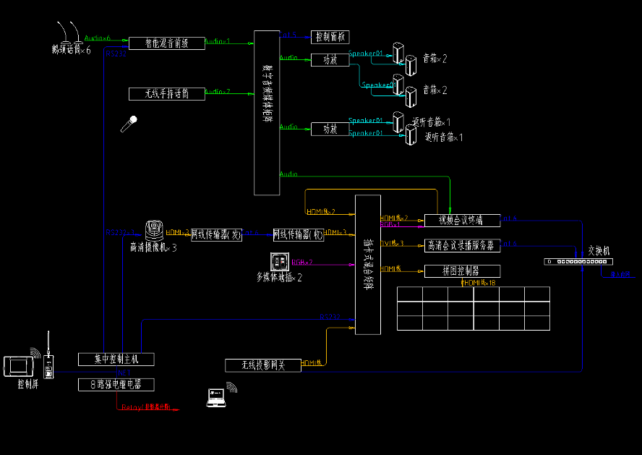Click the wireless antenna remote icon beside 控制屏
This screenshot has width=642, height=455.
tap(48, 361)
